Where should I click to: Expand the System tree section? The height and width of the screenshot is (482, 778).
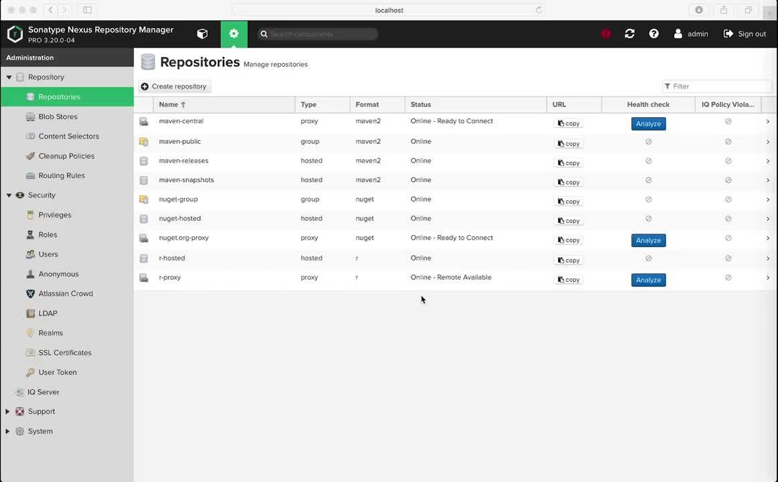(x=7, y=431)
